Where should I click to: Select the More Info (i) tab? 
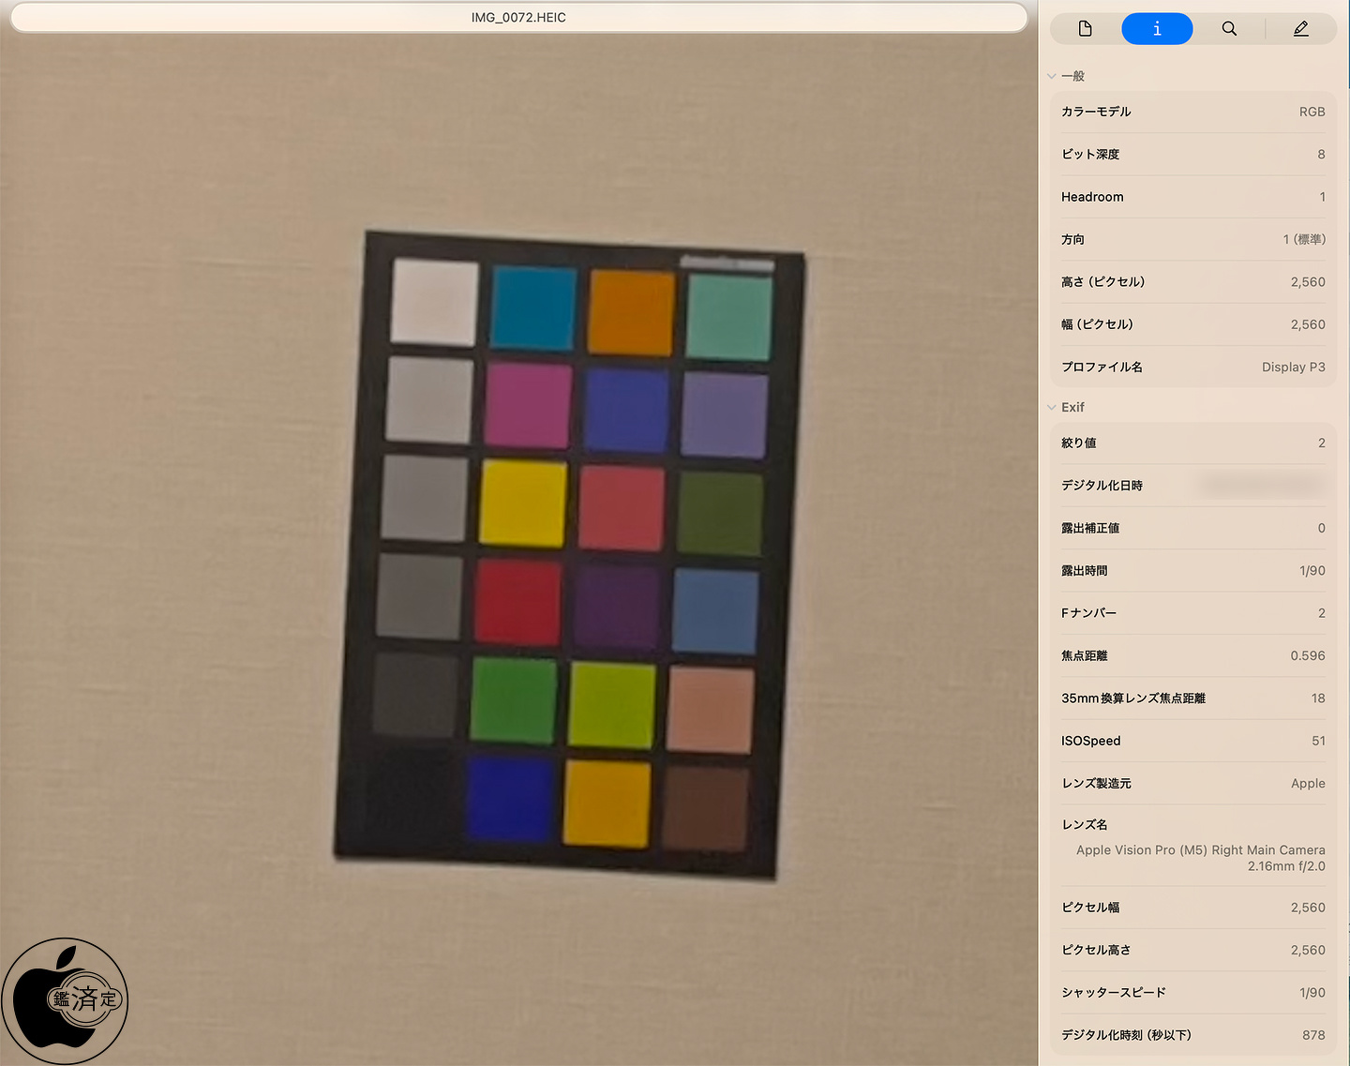(x=1157, y=29)
